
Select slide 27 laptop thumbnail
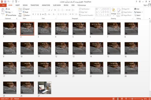(x=45, y=88)
